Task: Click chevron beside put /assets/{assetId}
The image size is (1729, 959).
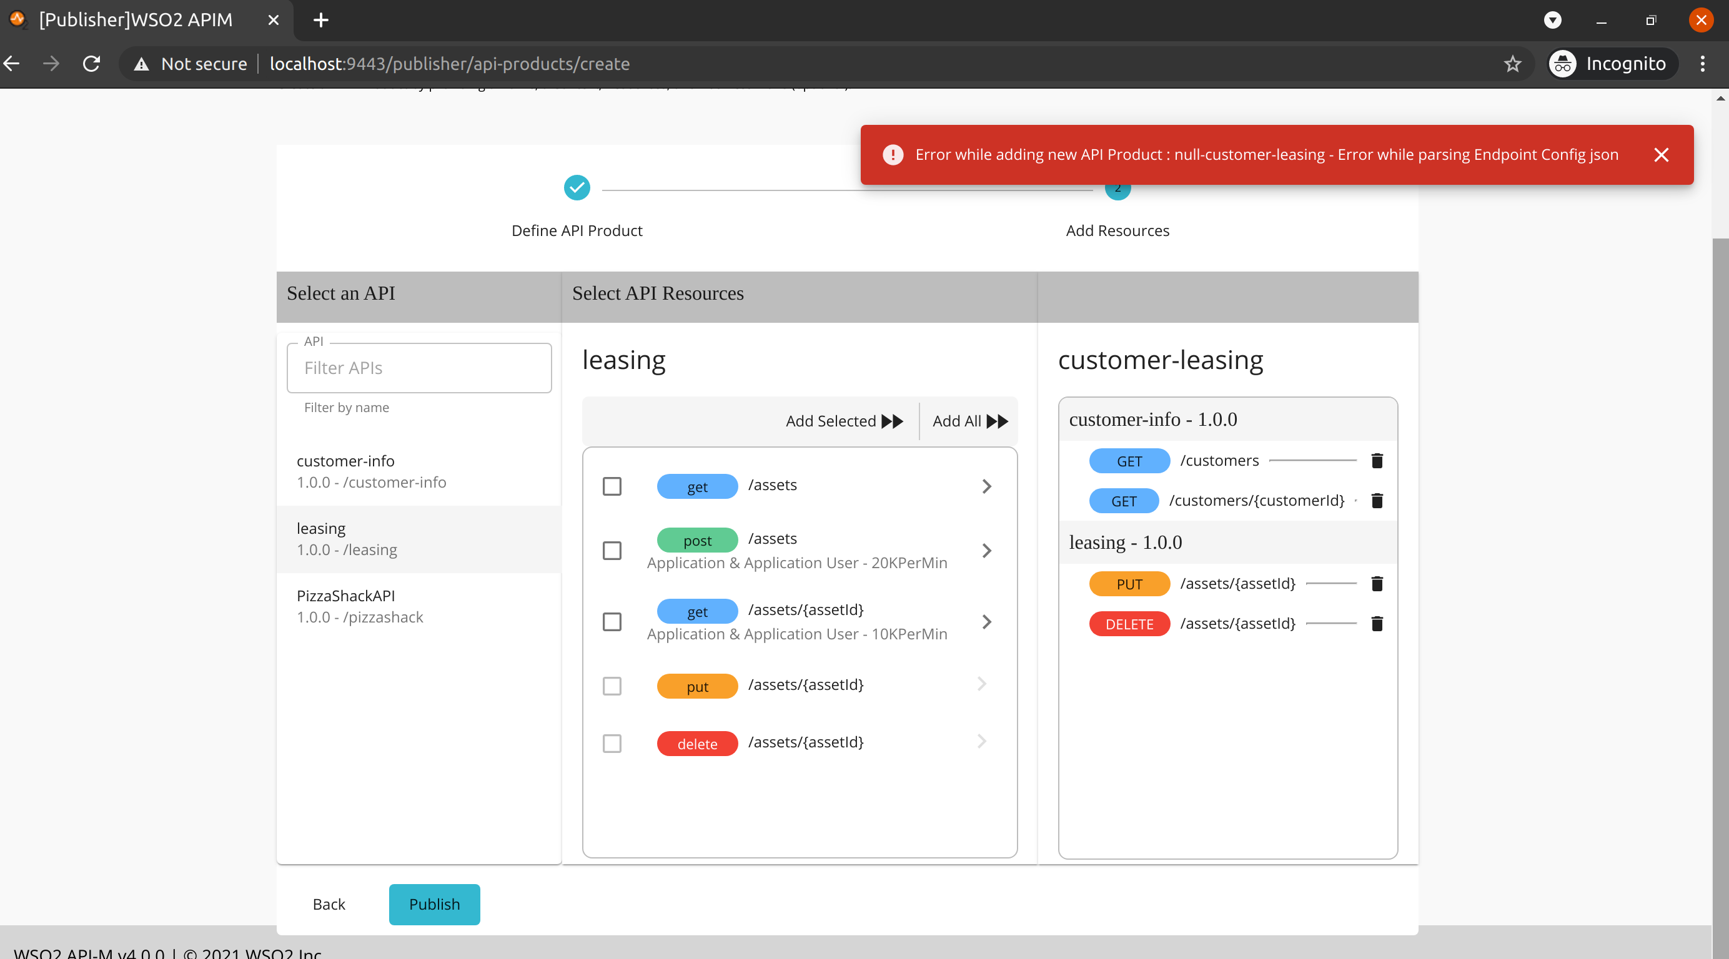Action: pyautogui.click(x=981, y=684)
